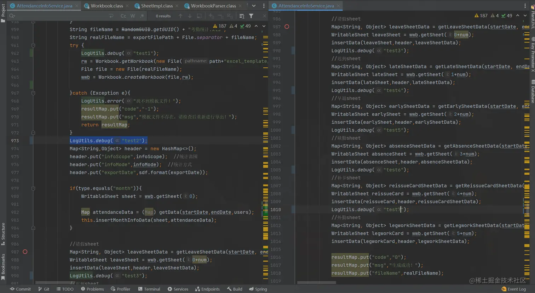Screen dimensions: 535x293
Task: Collapse the if block at line 979
Action: click(x=33, y=188)
